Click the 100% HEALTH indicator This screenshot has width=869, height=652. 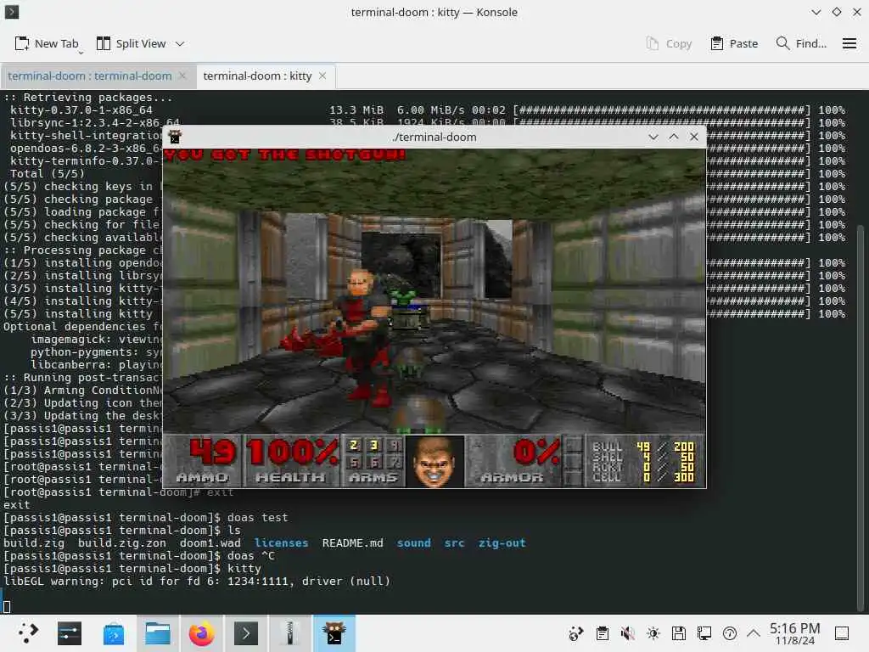[x=292, y=461]
